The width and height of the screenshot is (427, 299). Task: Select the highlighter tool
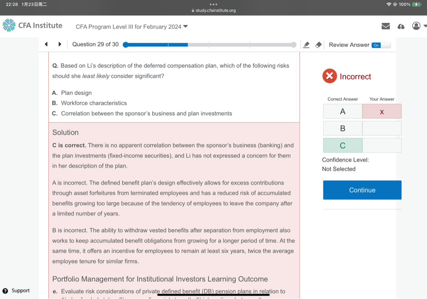(306, 45)
